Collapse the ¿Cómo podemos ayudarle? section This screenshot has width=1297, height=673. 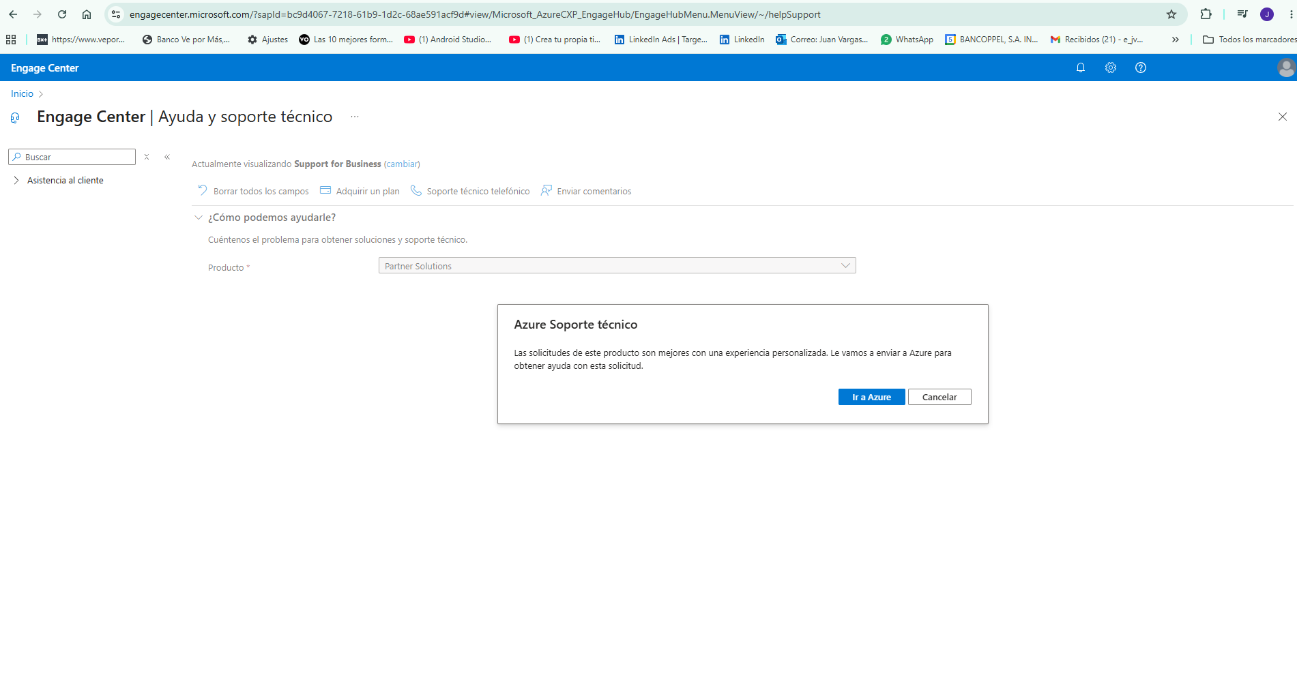coord(199,218)
